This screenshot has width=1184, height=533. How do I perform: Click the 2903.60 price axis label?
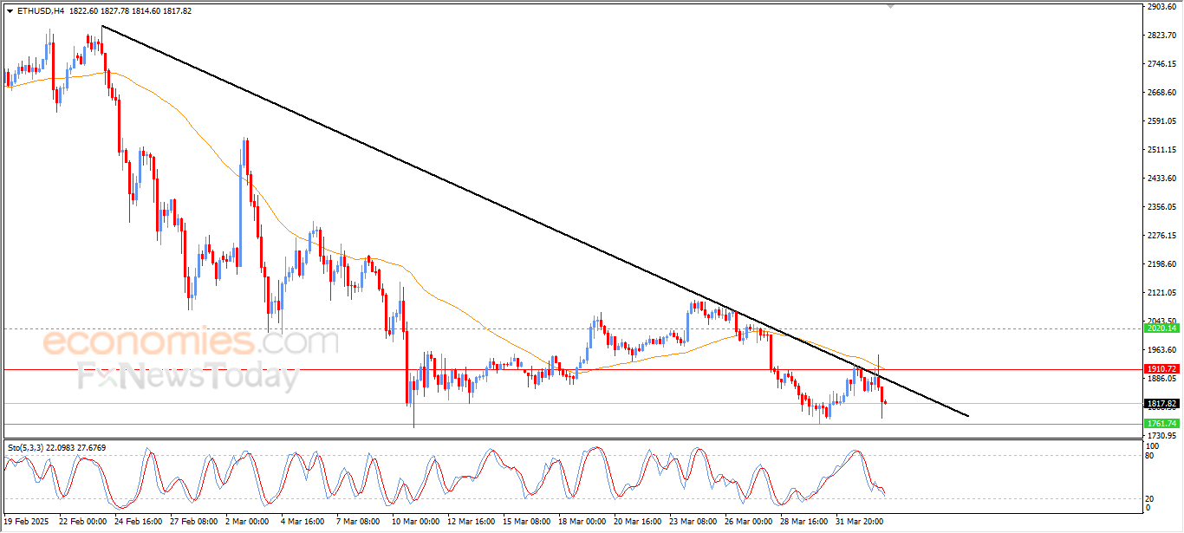tap(1161, 7)
